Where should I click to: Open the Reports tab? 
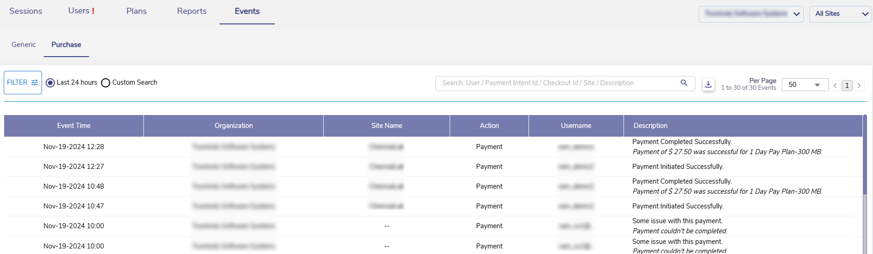pos(192,11)
